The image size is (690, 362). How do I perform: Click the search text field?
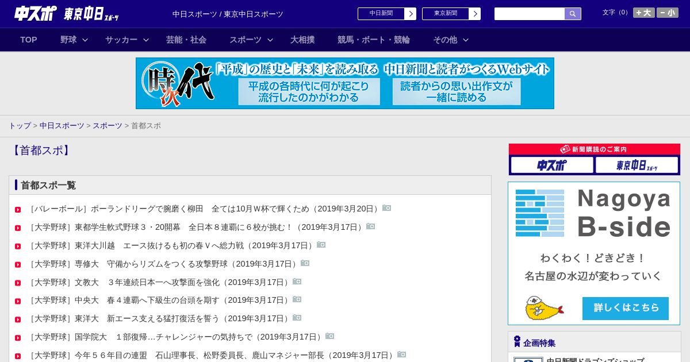click(x=530, y=14)
